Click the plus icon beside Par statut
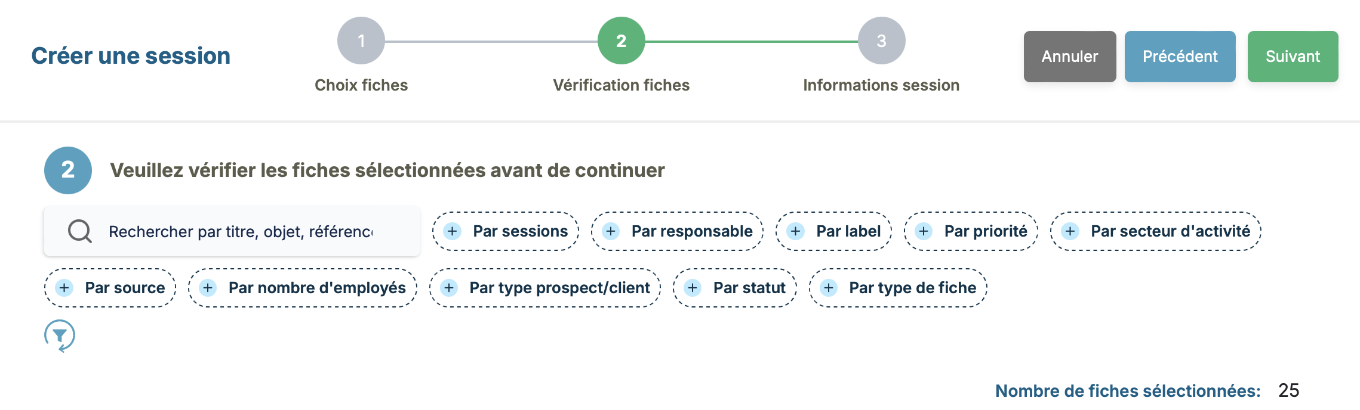The height and width of the screenshot is (410, 1360). click(693, 288)
